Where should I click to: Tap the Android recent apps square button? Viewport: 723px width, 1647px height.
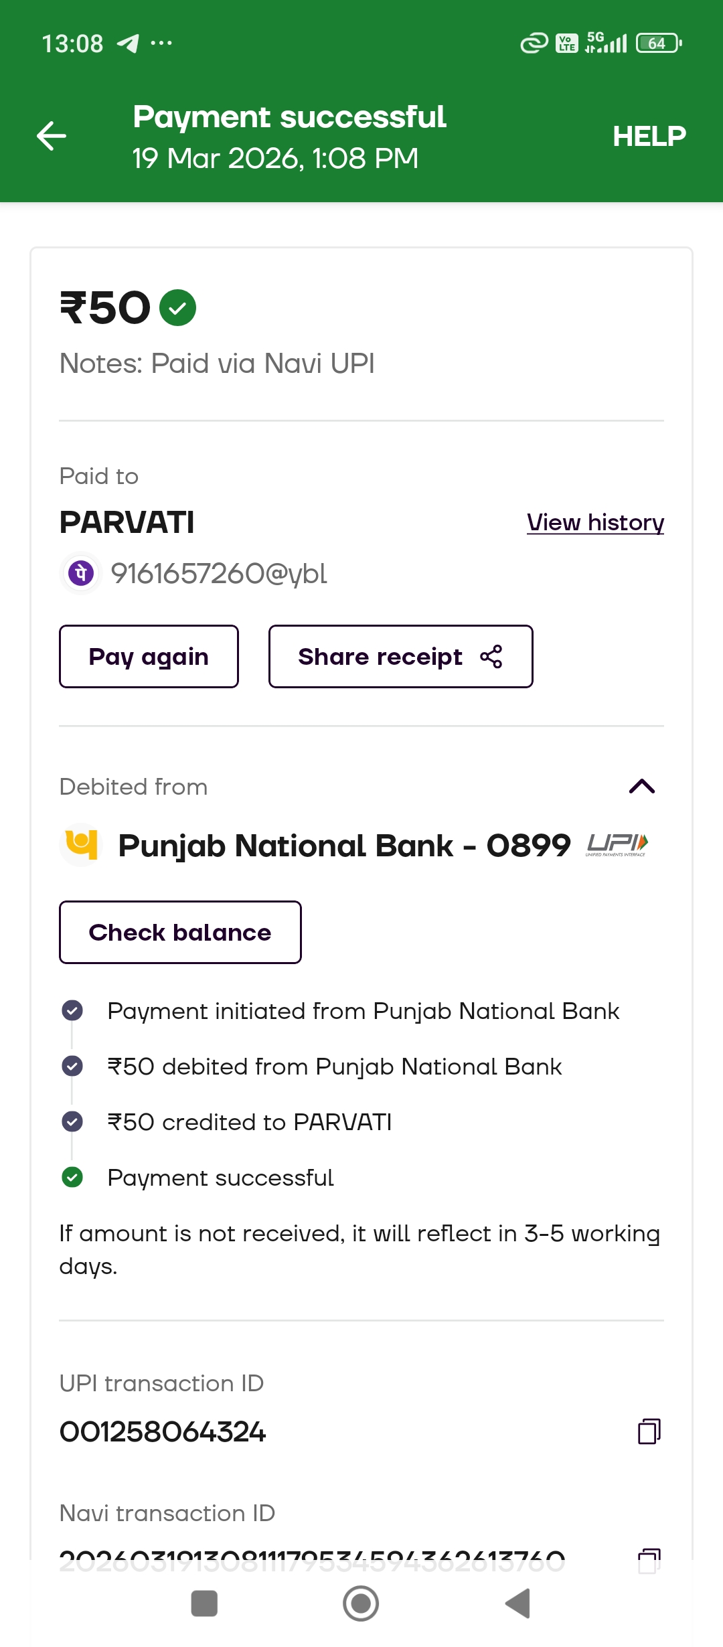(x=204, y=1603)
